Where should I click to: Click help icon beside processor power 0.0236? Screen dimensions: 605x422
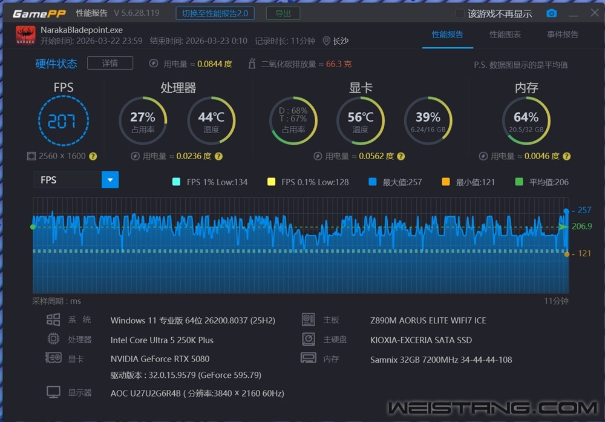[218, 156]
